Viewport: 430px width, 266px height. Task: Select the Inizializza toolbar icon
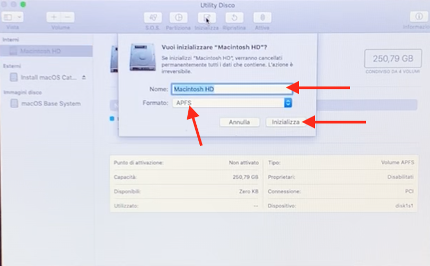207,18
